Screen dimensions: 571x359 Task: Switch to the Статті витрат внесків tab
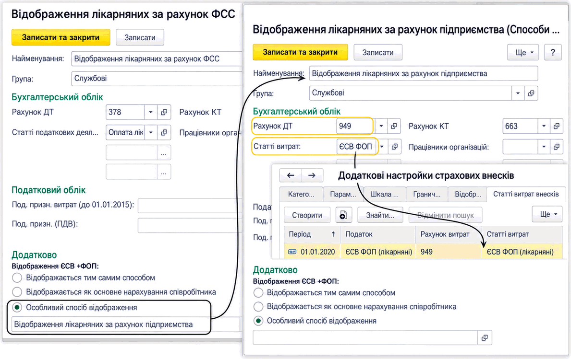(526, 194)
